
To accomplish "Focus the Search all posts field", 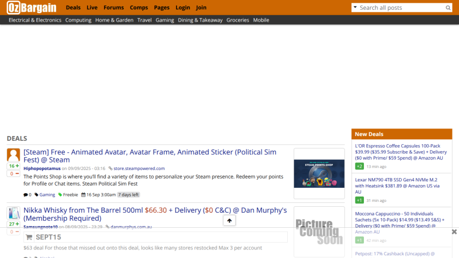I will (401, 8).
